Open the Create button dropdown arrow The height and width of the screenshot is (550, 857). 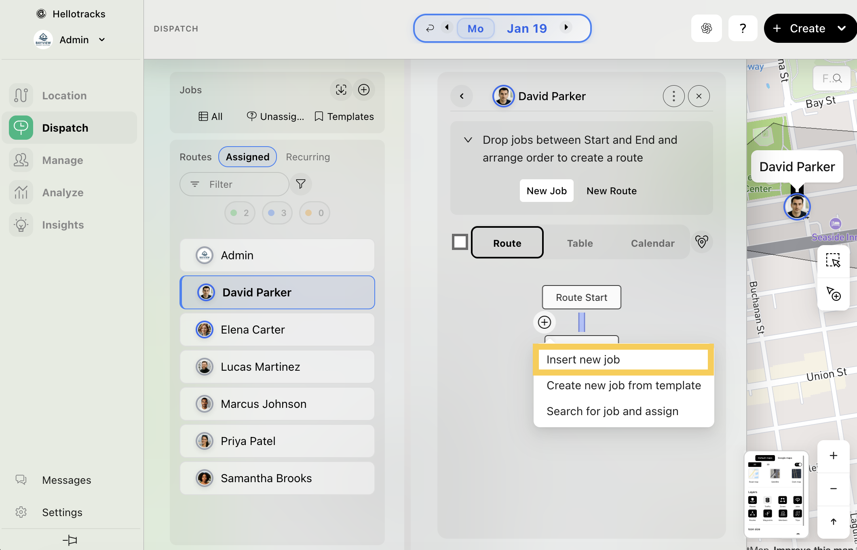click(x=842, y=28)
